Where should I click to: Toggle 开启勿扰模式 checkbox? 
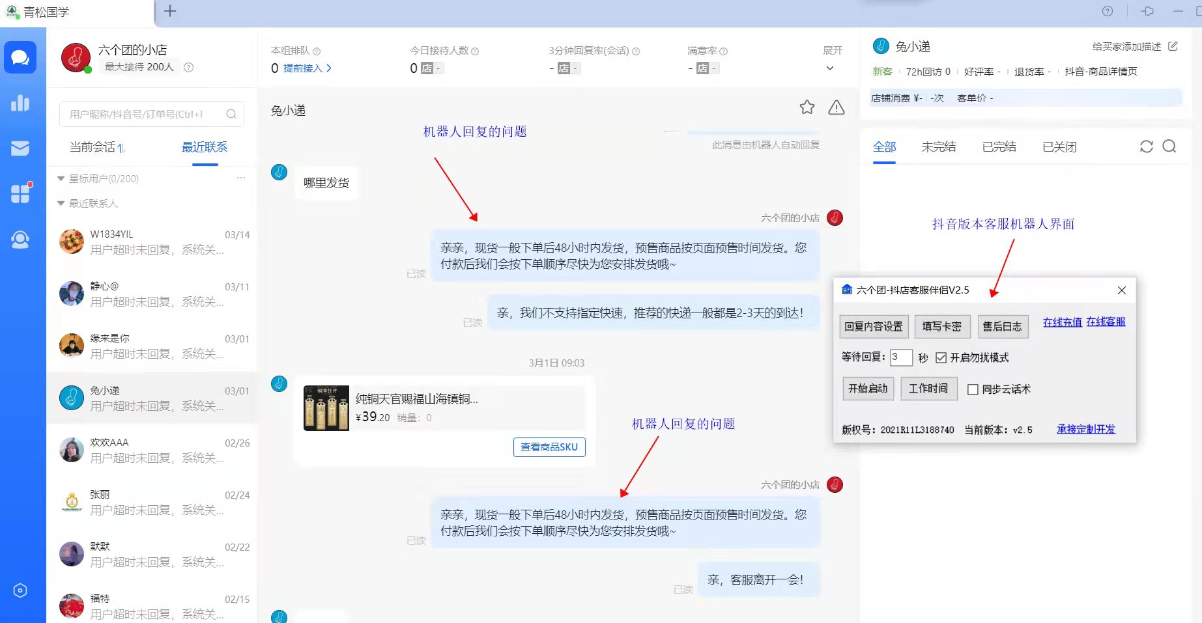point(941,357)
